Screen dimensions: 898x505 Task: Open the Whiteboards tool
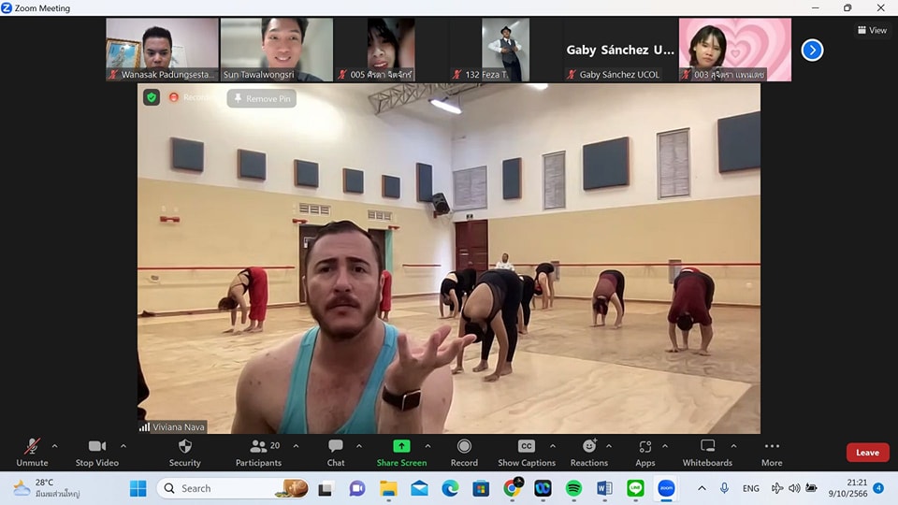(707, 448)
